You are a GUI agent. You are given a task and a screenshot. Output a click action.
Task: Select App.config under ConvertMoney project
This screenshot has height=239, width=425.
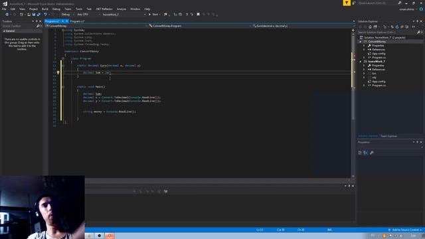point(379,54)
